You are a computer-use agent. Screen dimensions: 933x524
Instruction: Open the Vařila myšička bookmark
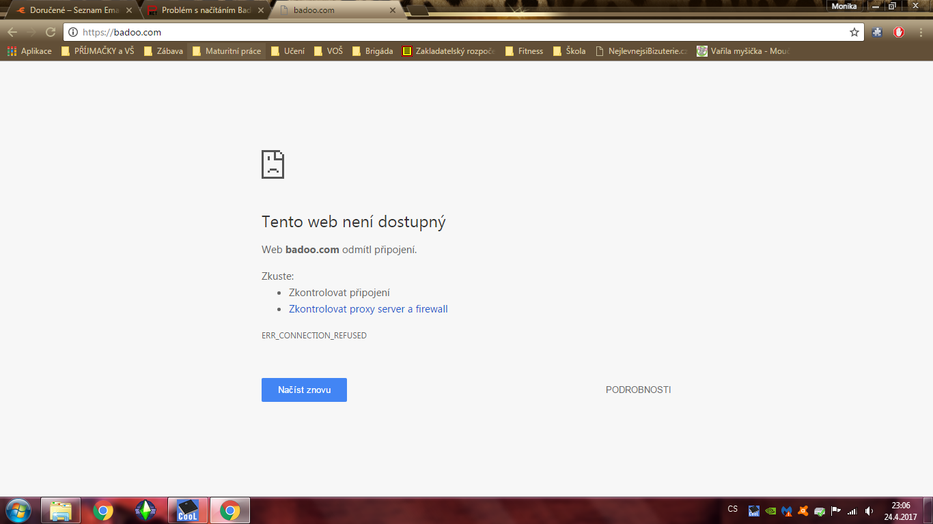743,51
